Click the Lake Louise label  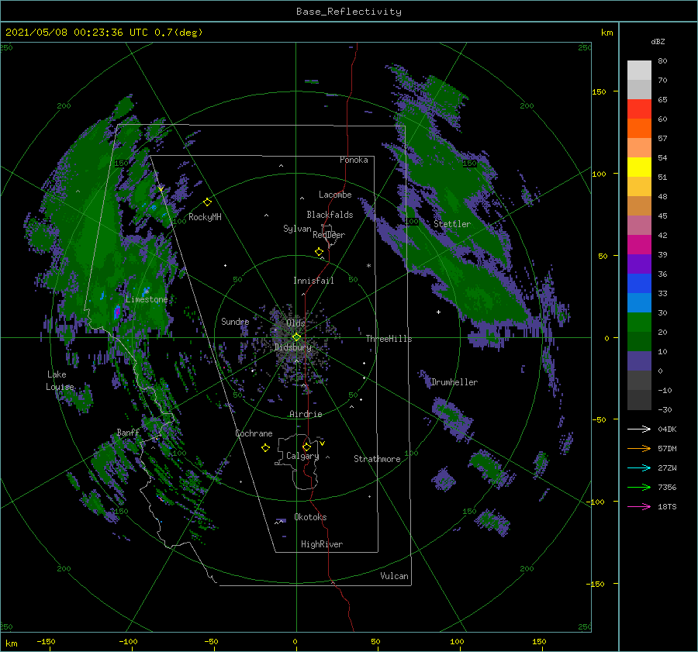pyautogui.click(x=60, y=381)
